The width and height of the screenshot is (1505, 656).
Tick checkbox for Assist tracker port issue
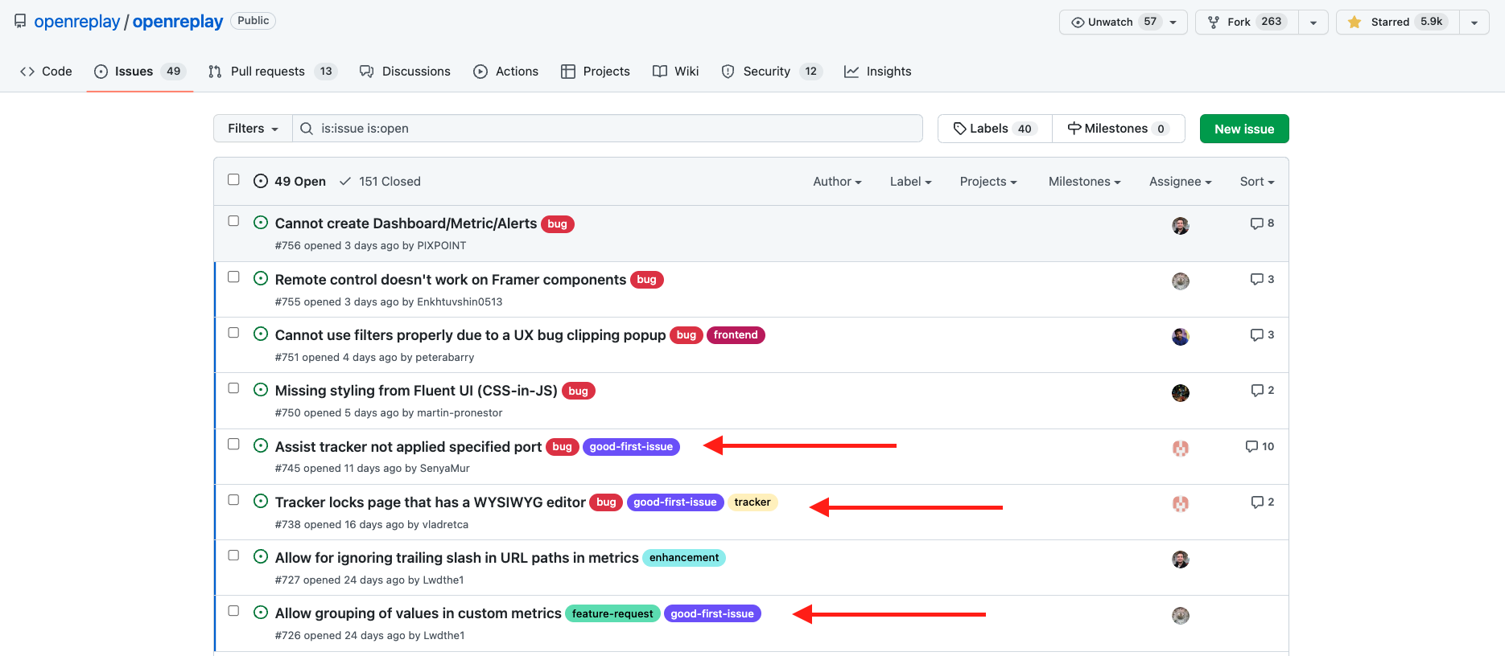coord(233,444)
